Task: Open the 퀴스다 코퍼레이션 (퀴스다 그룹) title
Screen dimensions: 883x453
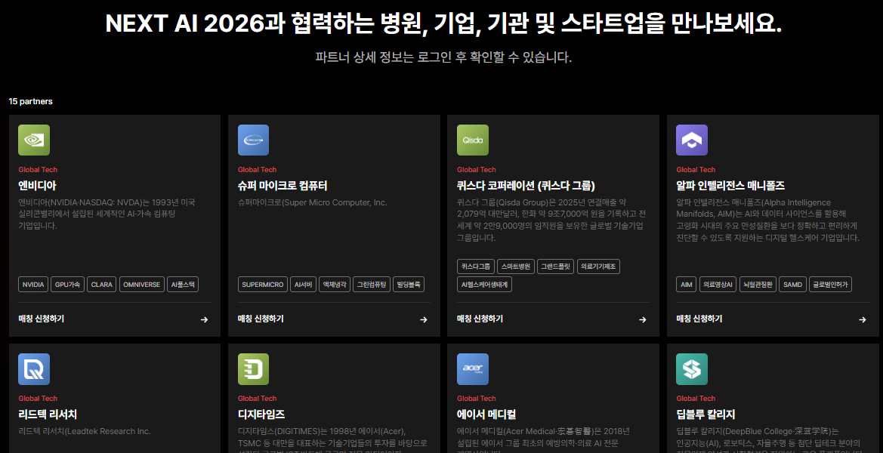Action: [526, 186]
